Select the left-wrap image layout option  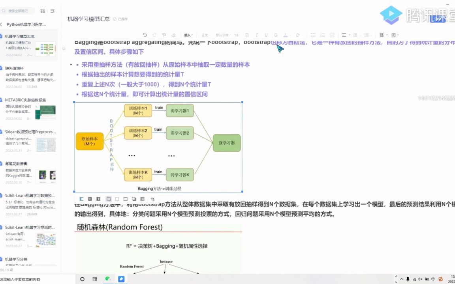point(98,199)
